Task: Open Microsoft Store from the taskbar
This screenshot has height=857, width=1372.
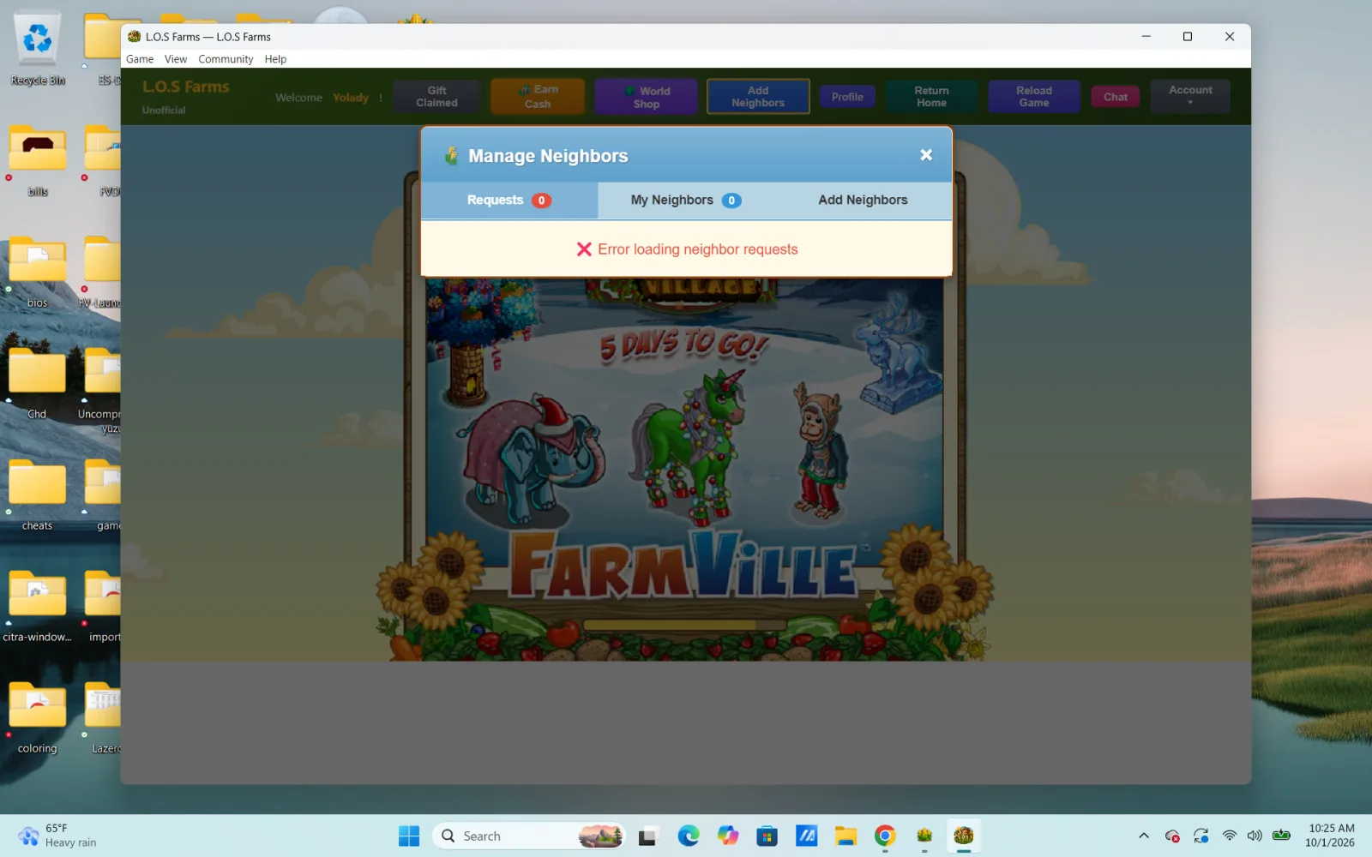Action: (x=767, y=836)
